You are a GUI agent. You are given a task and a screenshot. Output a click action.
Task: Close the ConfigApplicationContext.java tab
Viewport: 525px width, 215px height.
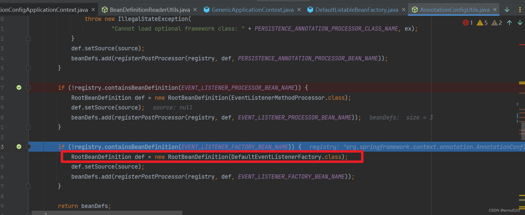coord(93,10)
